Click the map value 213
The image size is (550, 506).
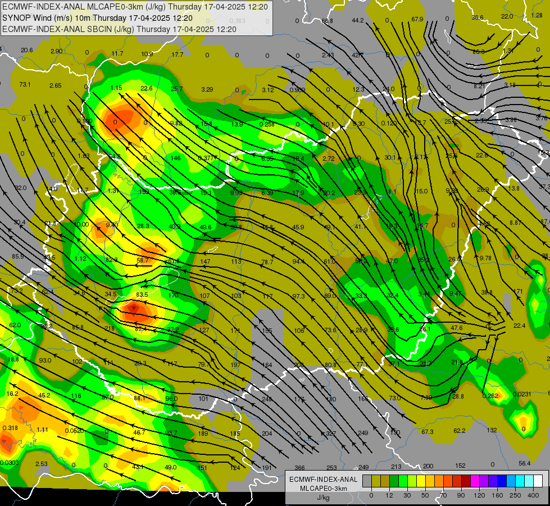[x=396, y=467]
